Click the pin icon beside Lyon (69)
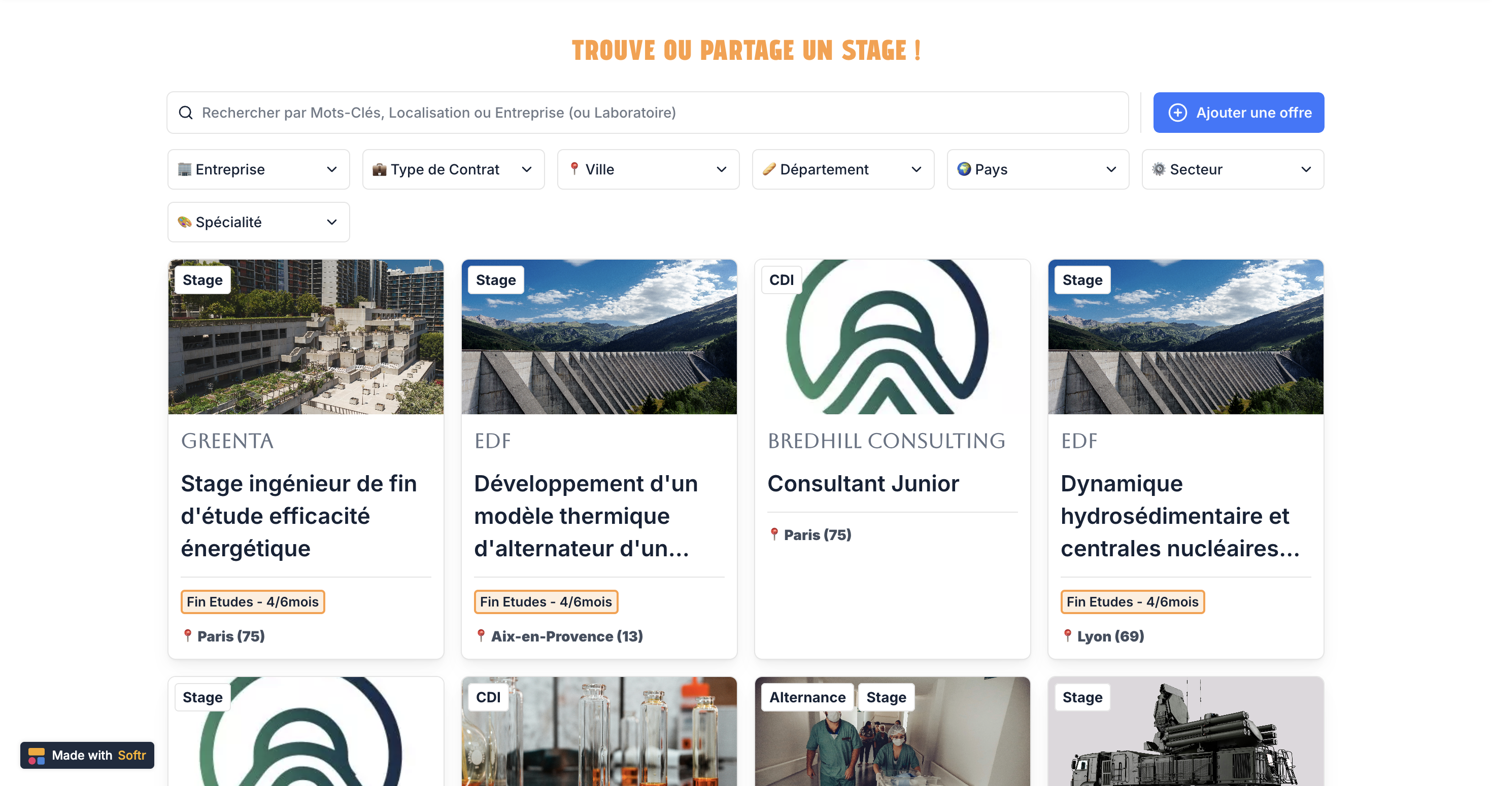1492x786 pixels. [x=1067, y=635]
